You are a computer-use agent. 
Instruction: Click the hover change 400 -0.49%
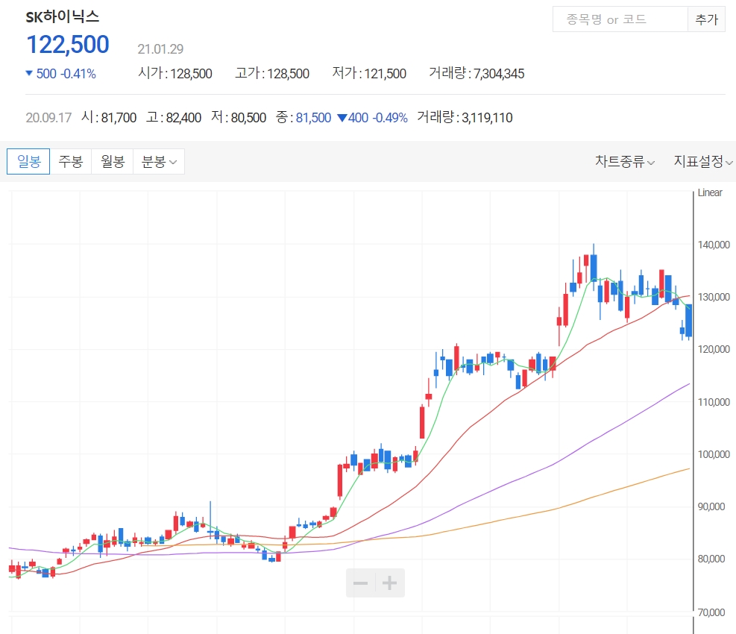pyautogui.click(x=373, y=117)
